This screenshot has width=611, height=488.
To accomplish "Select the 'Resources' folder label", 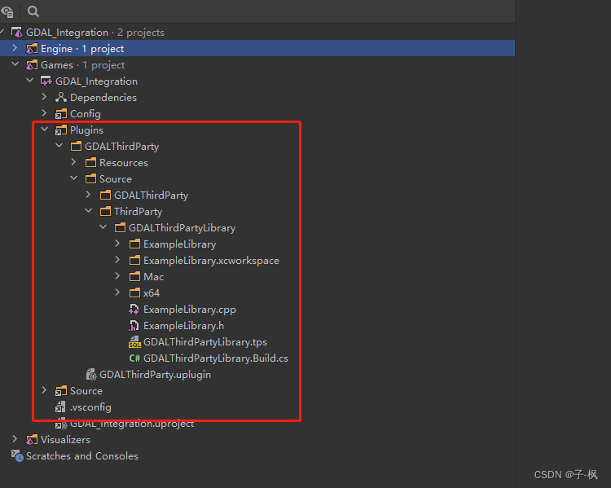I will (124, 163).
